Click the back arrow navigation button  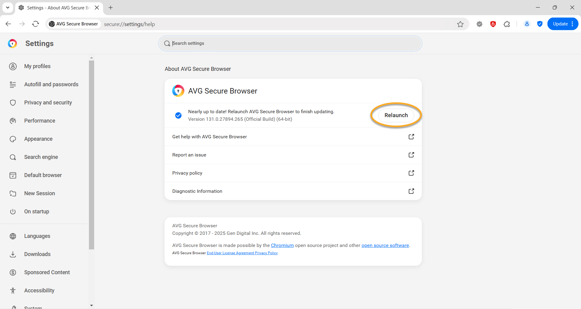point(8,24)
